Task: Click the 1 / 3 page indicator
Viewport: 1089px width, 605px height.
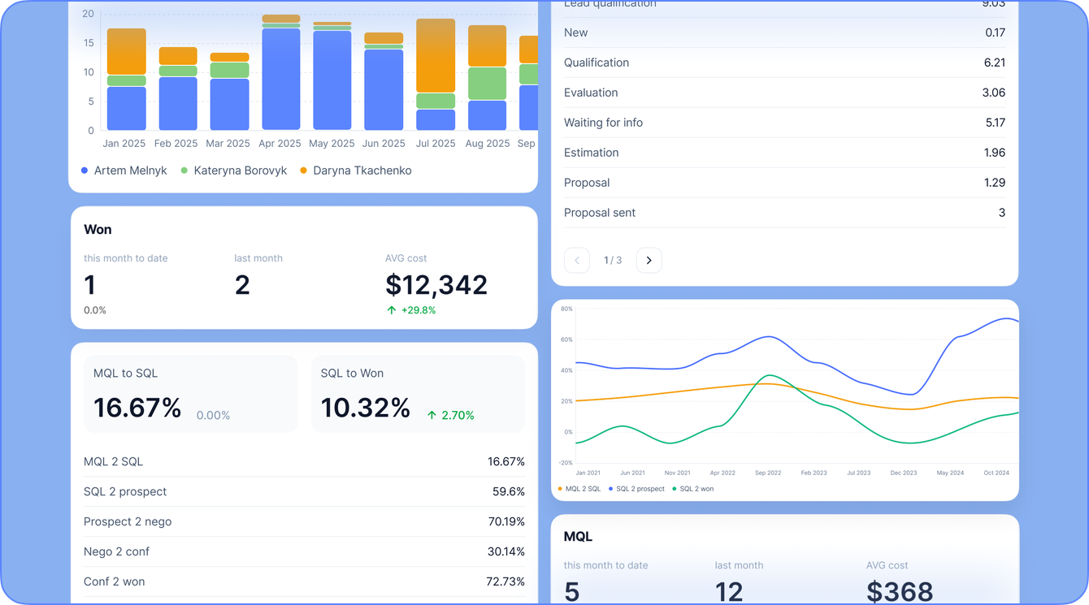Action: (613, 261)
